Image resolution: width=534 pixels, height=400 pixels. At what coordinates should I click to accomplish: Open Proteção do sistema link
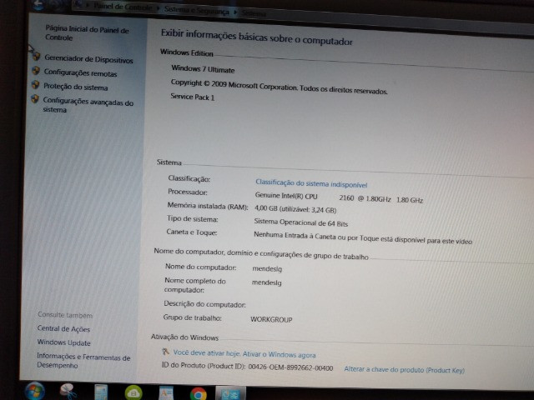(x=76, y=87)
